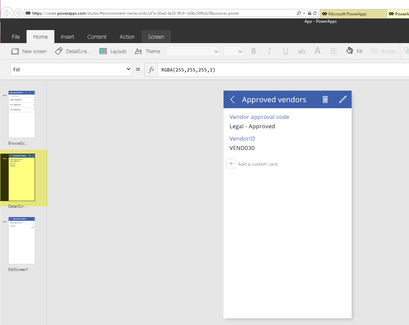Click the back chevron beside Approved vendors
409x325 pixels.
click(x=233, y=100)
